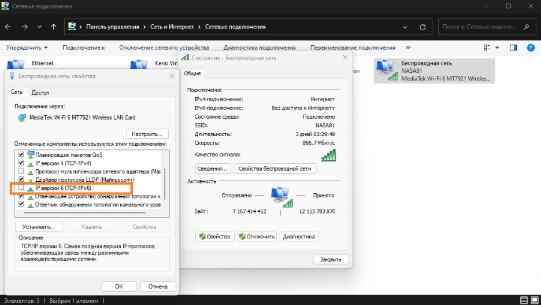The height and width of the screenshot is (305, 541).
Task: Toggle the preview pane icon
Action: coord(513,47)
